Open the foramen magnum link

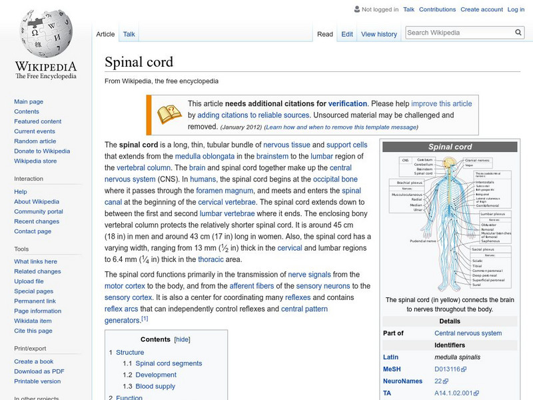[225, 191]
